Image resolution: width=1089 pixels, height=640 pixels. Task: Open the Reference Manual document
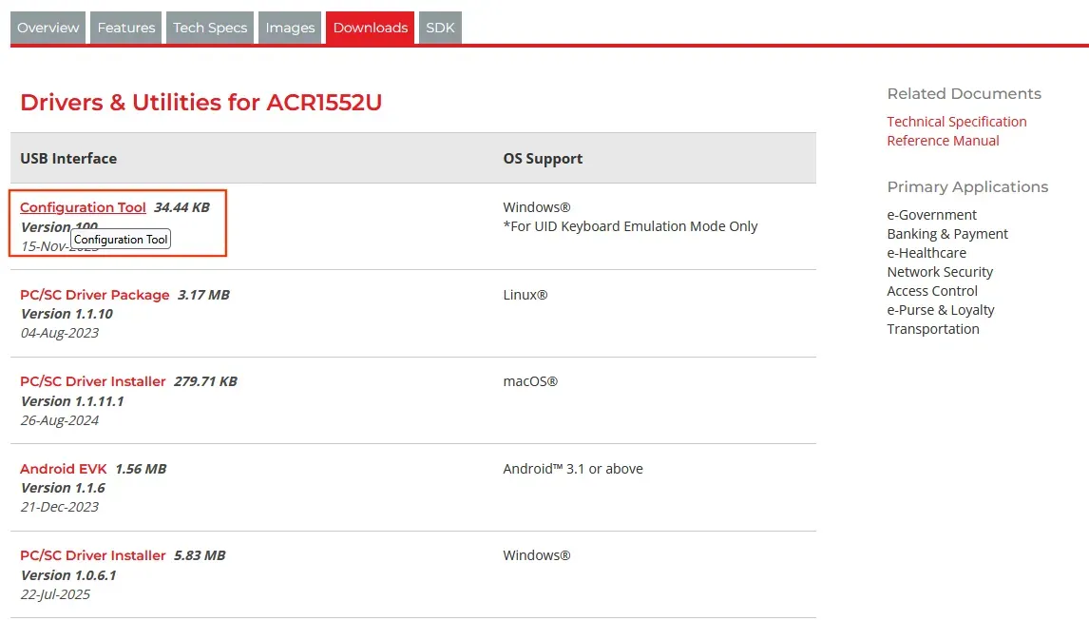point(943,140)
